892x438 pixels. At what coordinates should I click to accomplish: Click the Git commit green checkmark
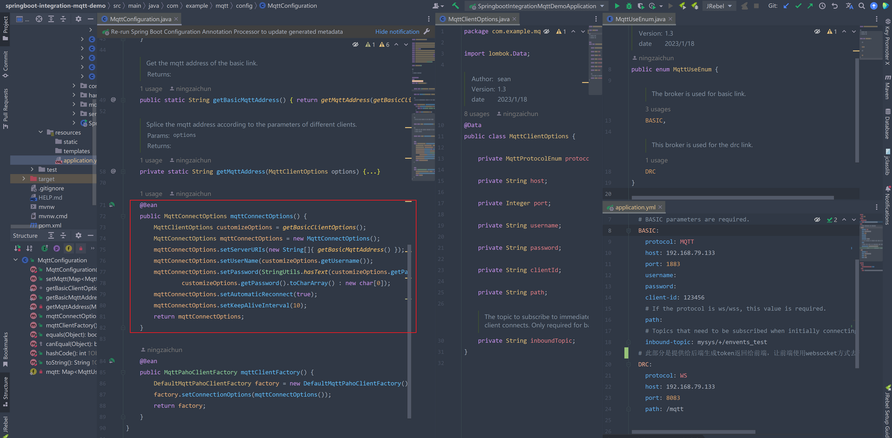click(798, 6)
